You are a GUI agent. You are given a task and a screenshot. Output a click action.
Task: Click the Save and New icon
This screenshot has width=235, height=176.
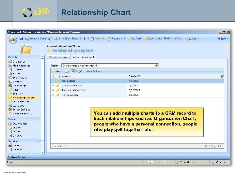(x=50, y=38)
